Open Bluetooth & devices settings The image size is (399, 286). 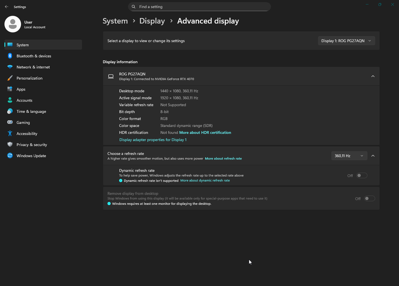pyautogui.click(x=43, y=56)
